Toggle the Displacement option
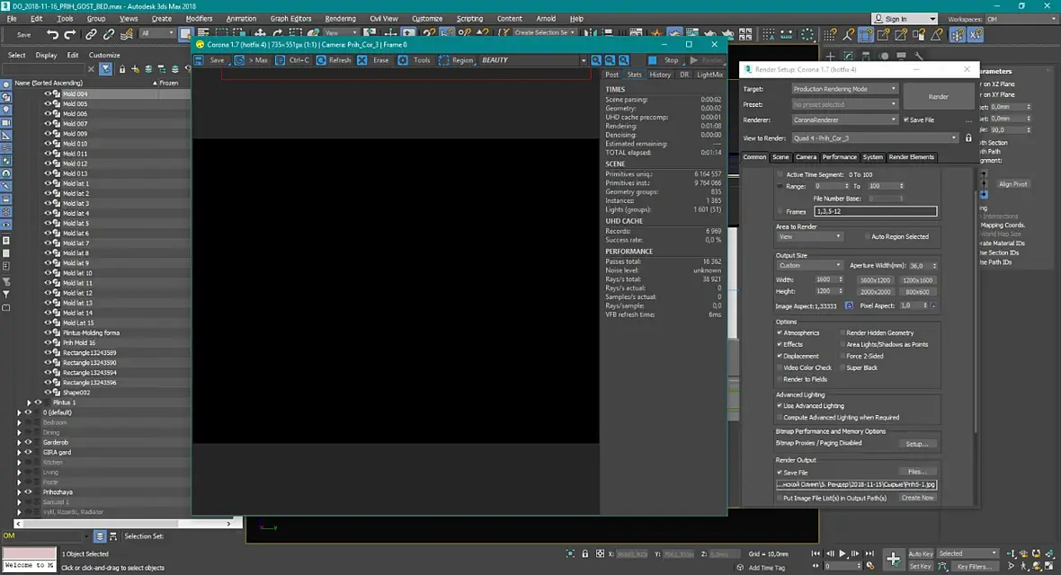 (780, 357)
